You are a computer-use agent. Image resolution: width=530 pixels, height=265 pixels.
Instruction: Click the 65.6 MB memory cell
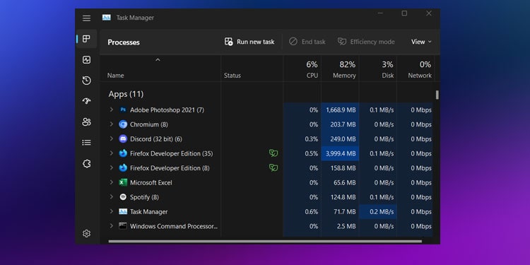[x=340, y=182]
